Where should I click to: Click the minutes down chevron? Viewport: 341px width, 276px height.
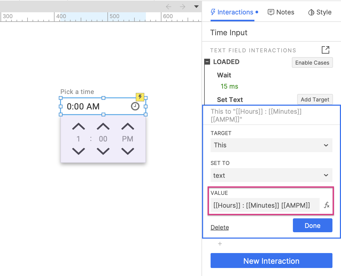point(103,151)
